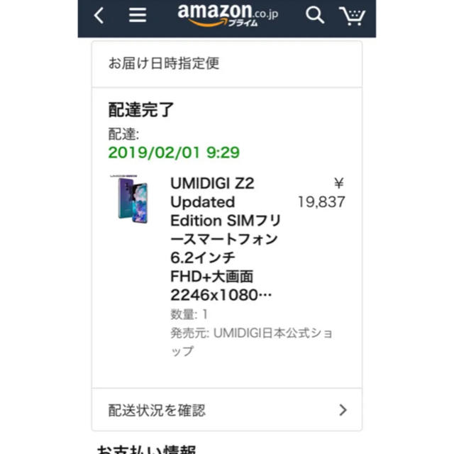Tap the 配達: label
This screenshot has height=454, width=454.
coord(123,134)
